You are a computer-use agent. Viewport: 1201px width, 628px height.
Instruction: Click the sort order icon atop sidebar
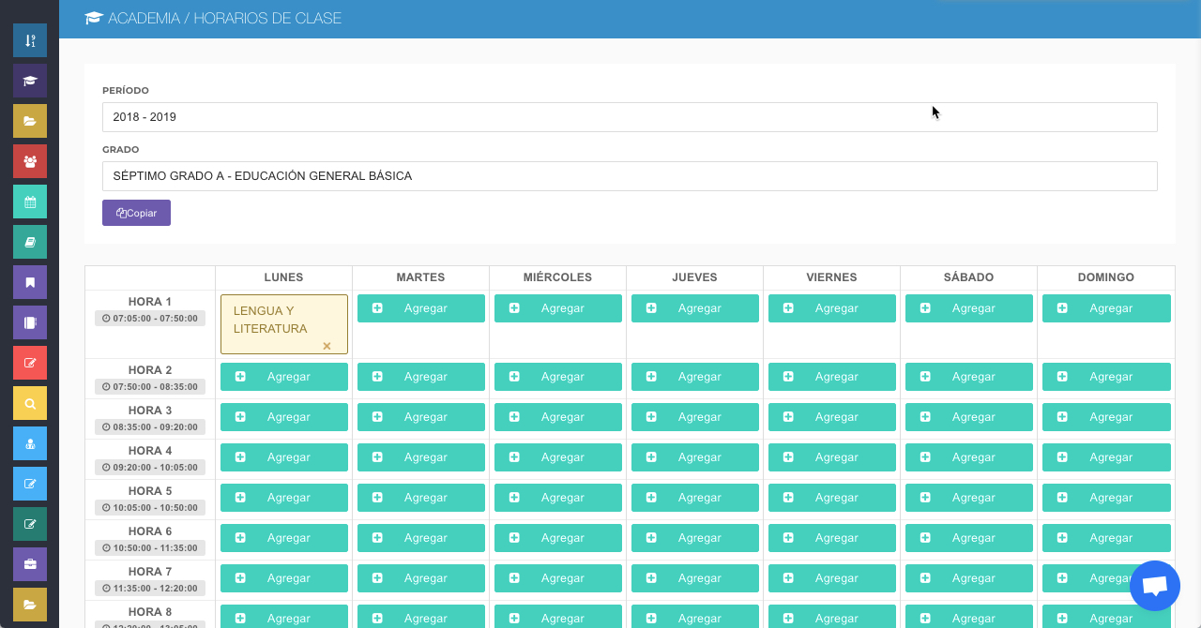[30, 40]
